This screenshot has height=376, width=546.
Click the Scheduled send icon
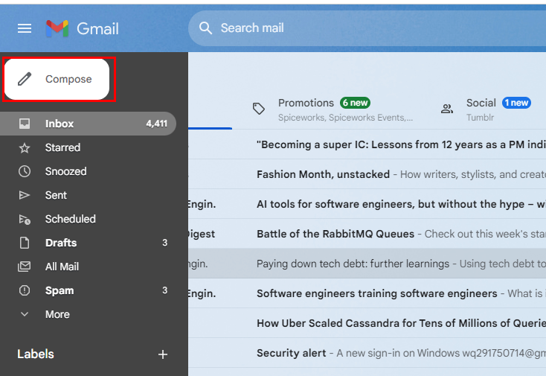click(x=25, y=219)
